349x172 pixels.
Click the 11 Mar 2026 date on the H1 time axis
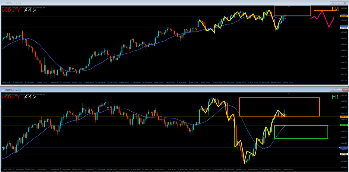pos(6,170)
